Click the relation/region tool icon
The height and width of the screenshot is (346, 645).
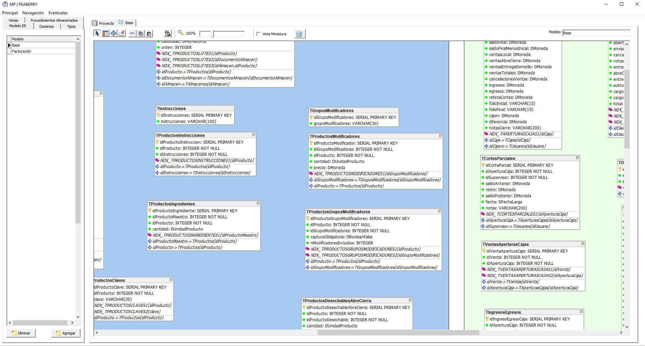[113, 33]
